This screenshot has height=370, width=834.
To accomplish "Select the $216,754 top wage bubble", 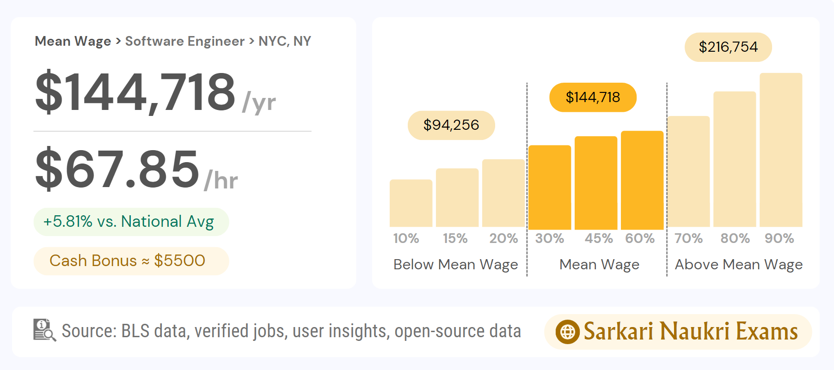I will (x=728, y=47).
